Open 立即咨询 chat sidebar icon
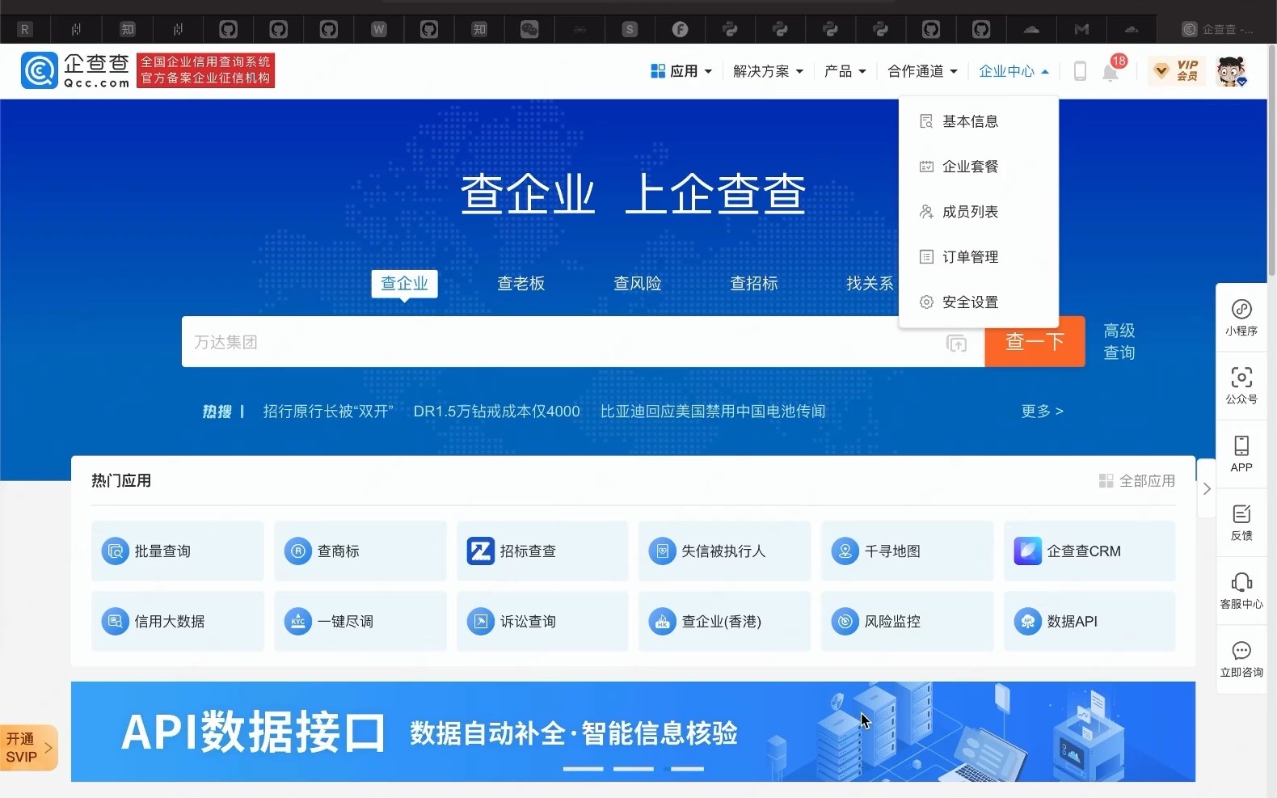This screenshot has height=798, width=1277. [x=1241, y=659]
